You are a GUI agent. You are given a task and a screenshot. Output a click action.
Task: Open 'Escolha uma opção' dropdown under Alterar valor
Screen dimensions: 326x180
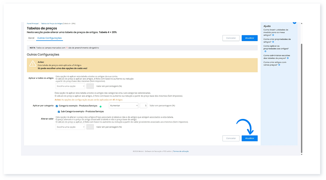point(70,127)
